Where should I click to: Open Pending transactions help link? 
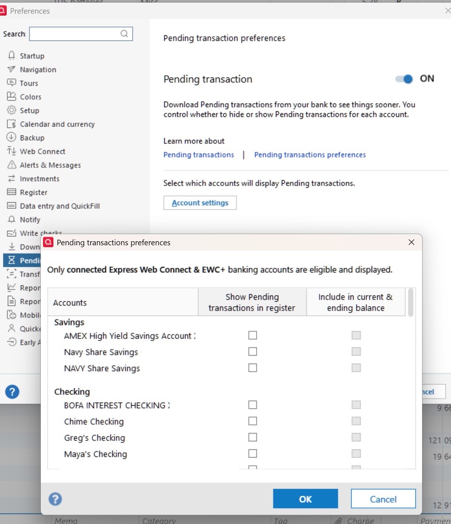tap(199, 155)
